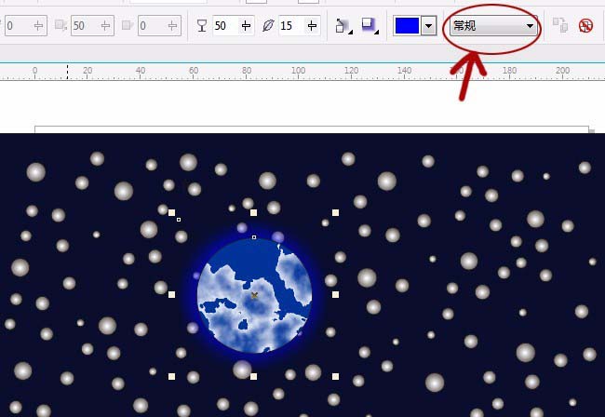Click the top-left selection handle
Screen dimensions: 605x417
pos(171,212)
